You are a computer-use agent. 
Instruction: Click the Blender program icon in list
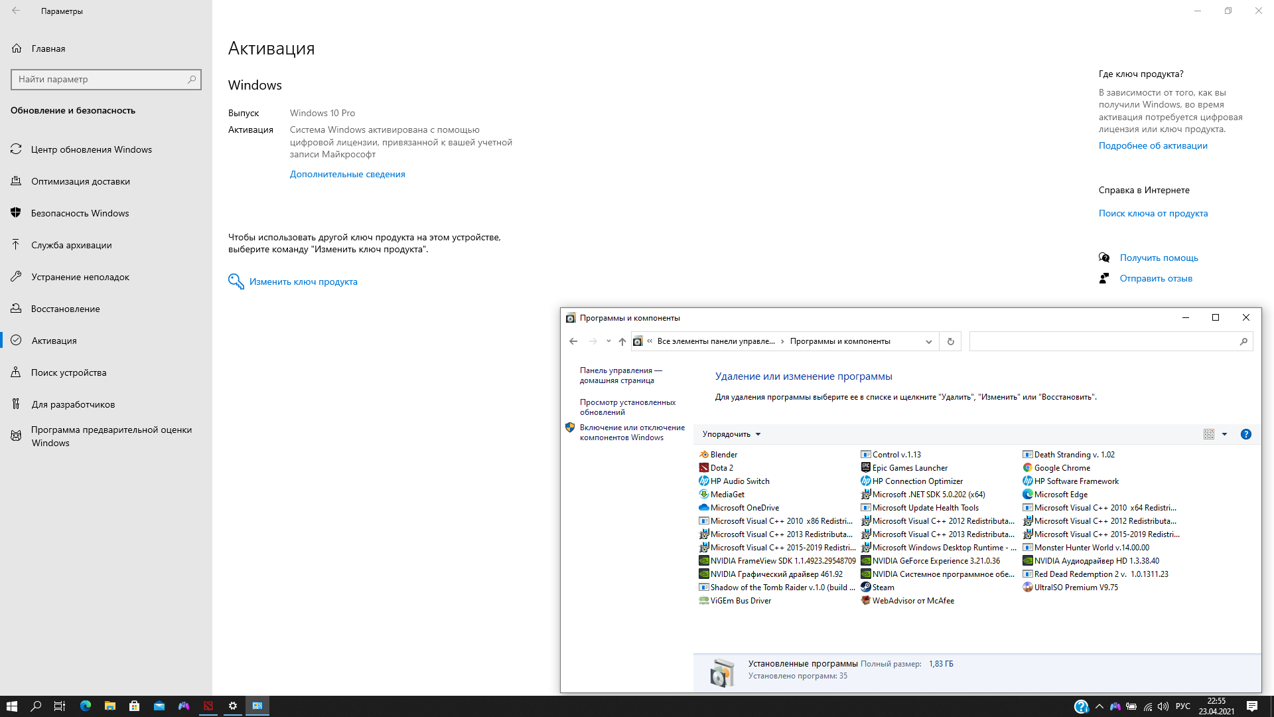(704, 455)
